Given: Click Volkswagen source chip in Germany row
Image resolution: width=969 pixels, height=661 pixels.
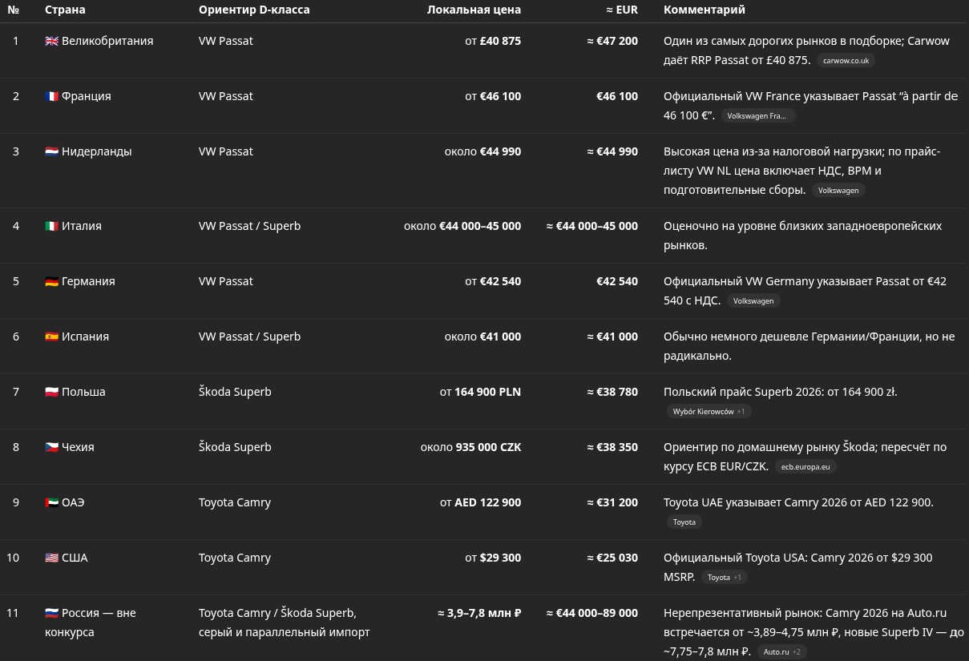Looking at the screenshot, I should click(753, 301).
